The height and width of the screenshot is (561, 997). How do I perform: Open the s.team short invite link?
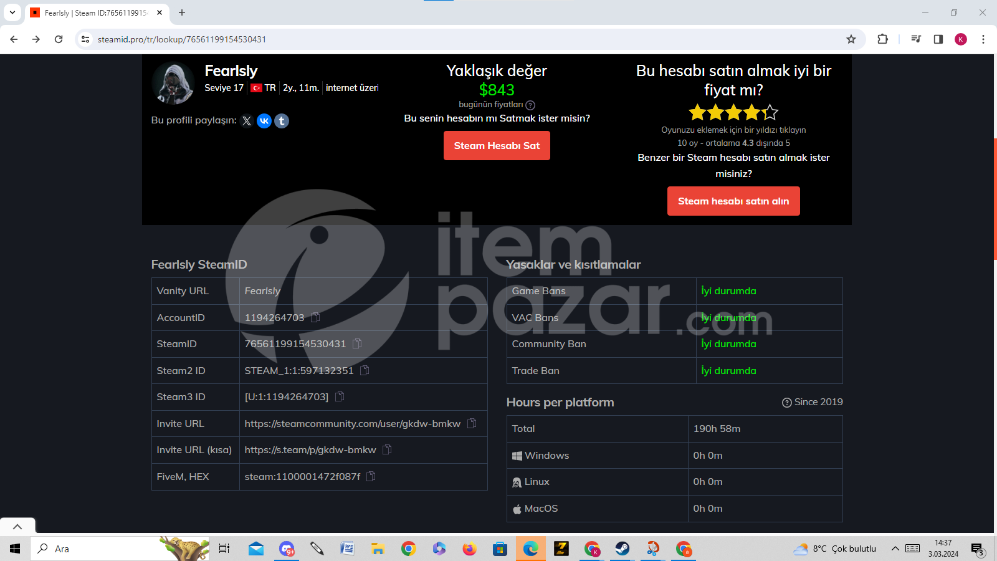click(310, 450)
